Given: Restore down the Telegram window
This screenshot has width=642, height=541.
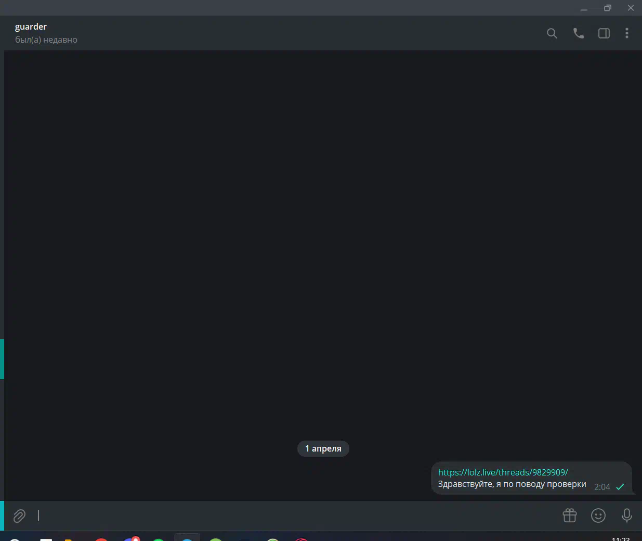Looking at the screenshot, I should click(x=607, y=8).
